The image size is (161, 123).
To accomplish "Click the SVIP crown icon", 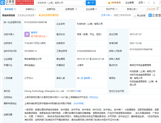I will tap(109, 3).
